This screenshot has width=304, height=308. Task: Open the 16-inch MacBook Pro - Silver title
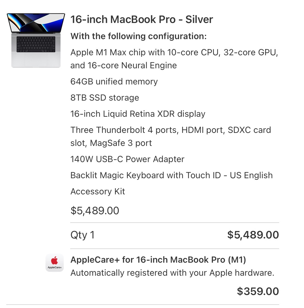point(141,20)
